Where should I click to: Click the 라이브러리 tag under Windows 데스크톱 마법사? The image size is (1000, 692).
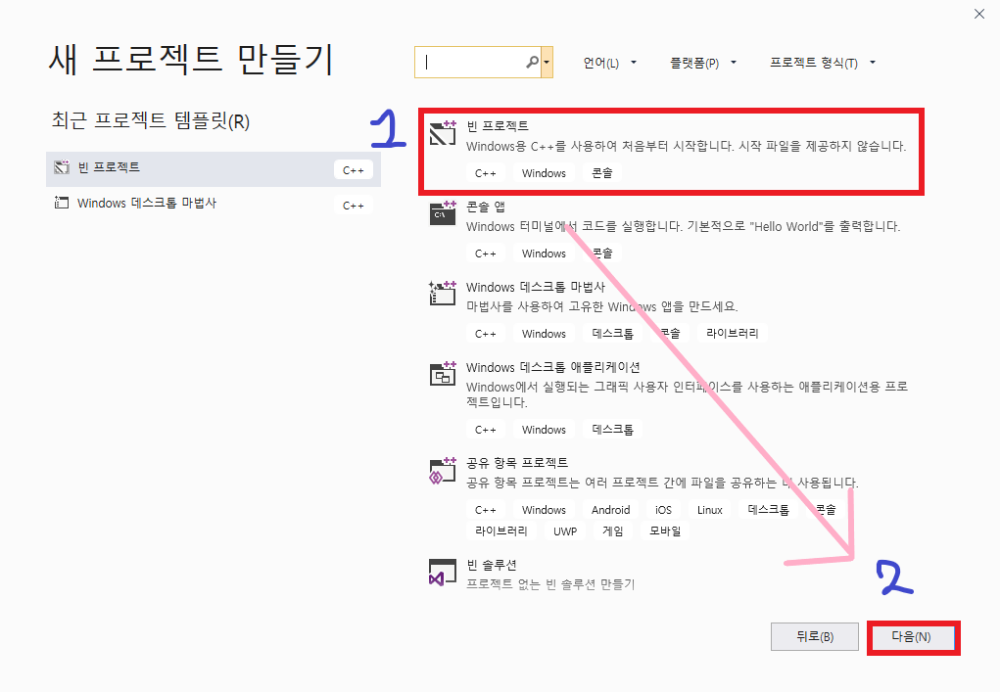click(733, 334)
